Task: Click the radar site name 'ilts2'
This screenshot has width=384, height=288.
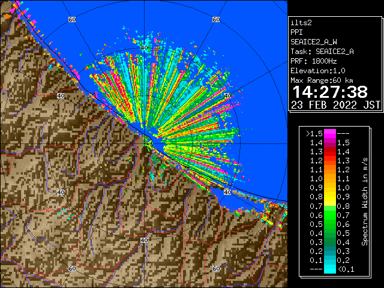Action: coord(301,23)
